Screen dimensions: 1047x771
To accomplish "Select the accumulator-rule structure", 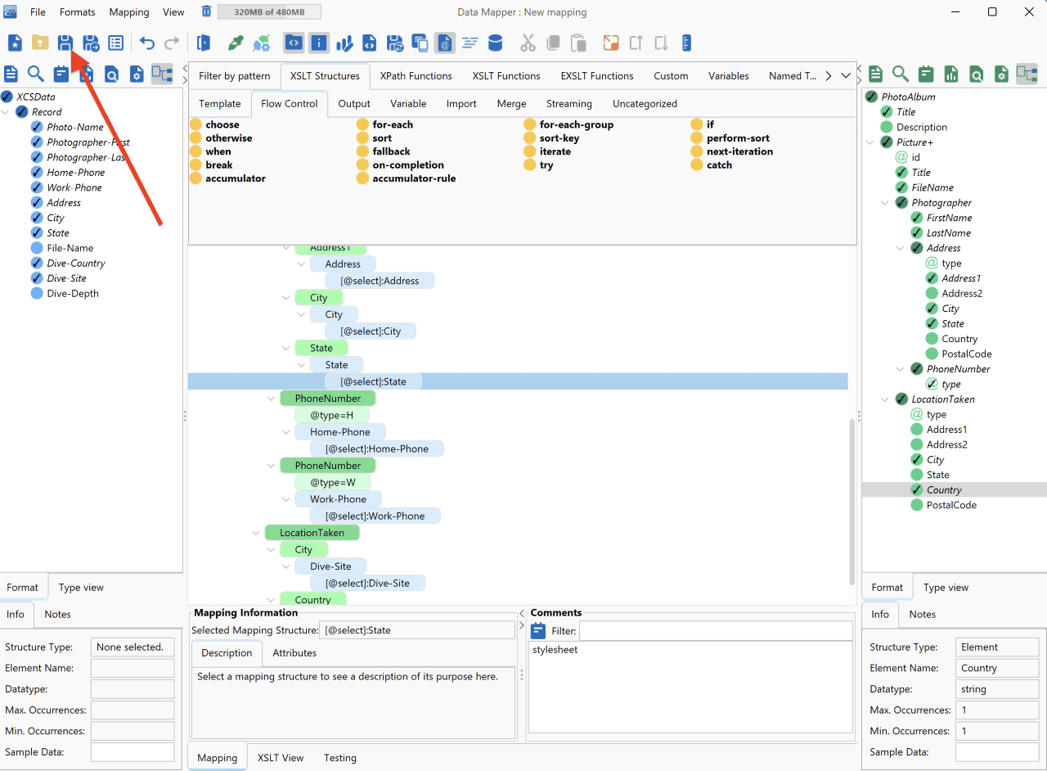I will (x=406, y=178).
